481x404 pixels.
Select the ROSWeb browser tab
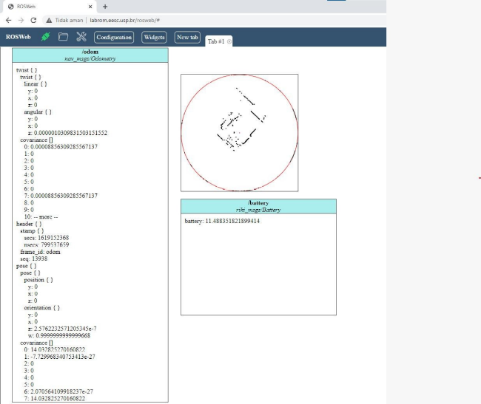coord(44,6)
